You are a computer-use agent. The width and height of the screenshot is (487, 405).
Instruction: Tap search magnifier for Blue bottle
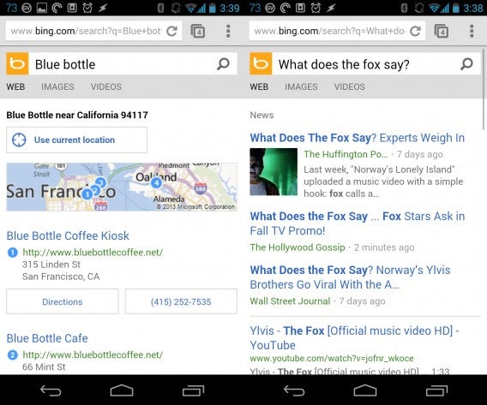[223, 64]
